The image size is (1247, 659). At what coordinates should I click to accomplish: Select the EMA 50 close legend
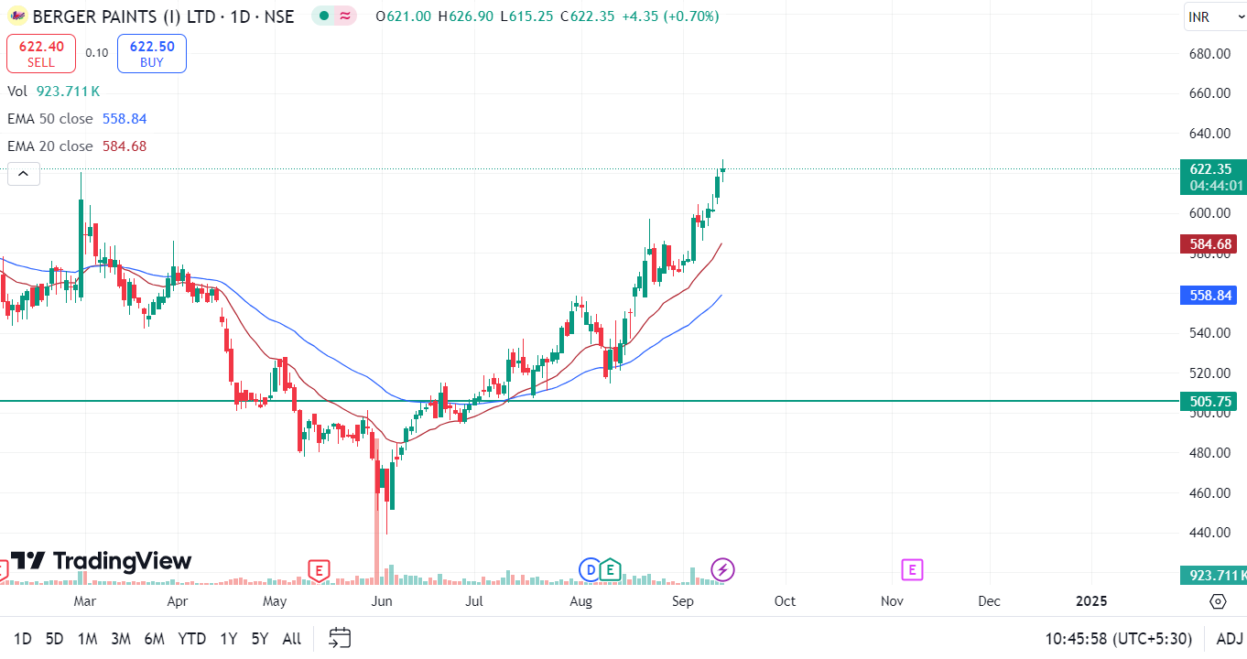click(77, 119)
